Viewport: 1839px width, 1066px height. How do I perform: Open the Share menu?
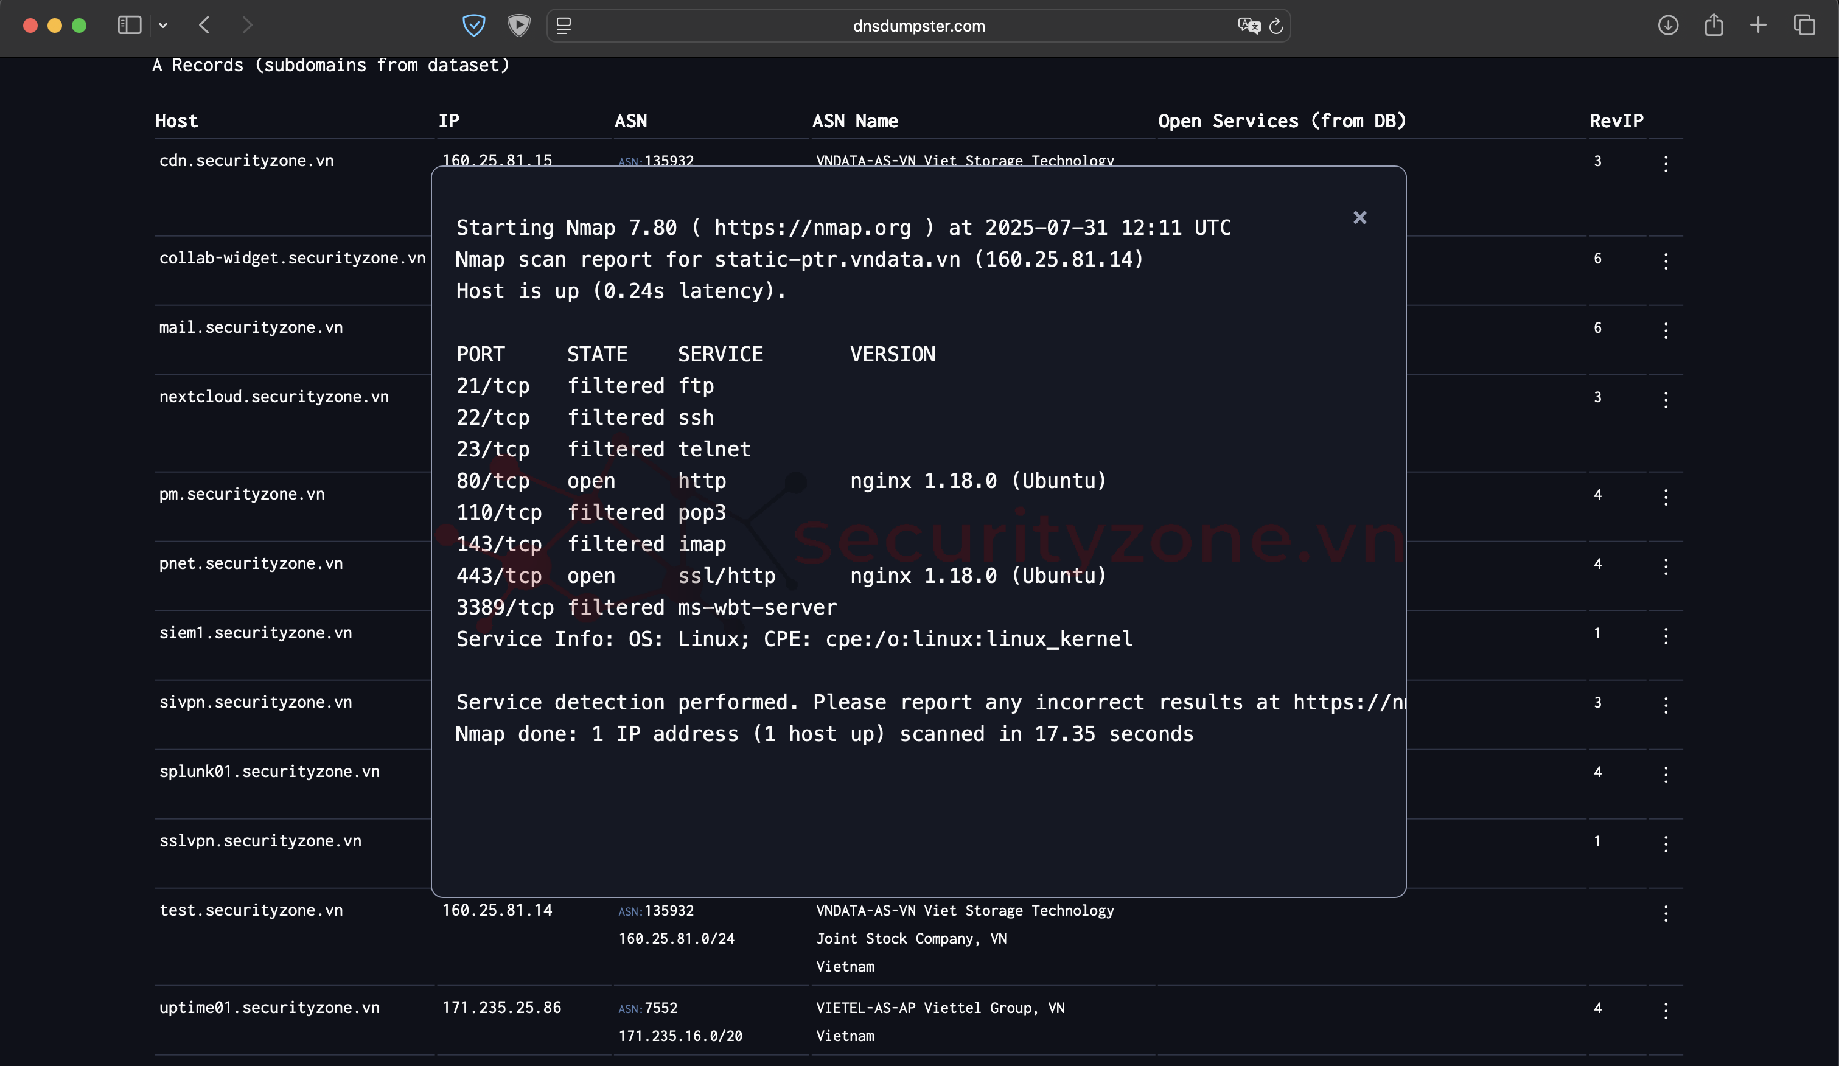(x=1714, y=26)
